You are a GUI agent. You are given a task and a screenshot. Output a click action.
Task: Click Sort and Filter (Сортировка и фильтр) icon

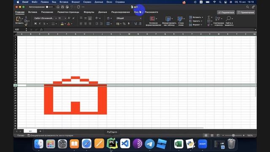point(218,19)
